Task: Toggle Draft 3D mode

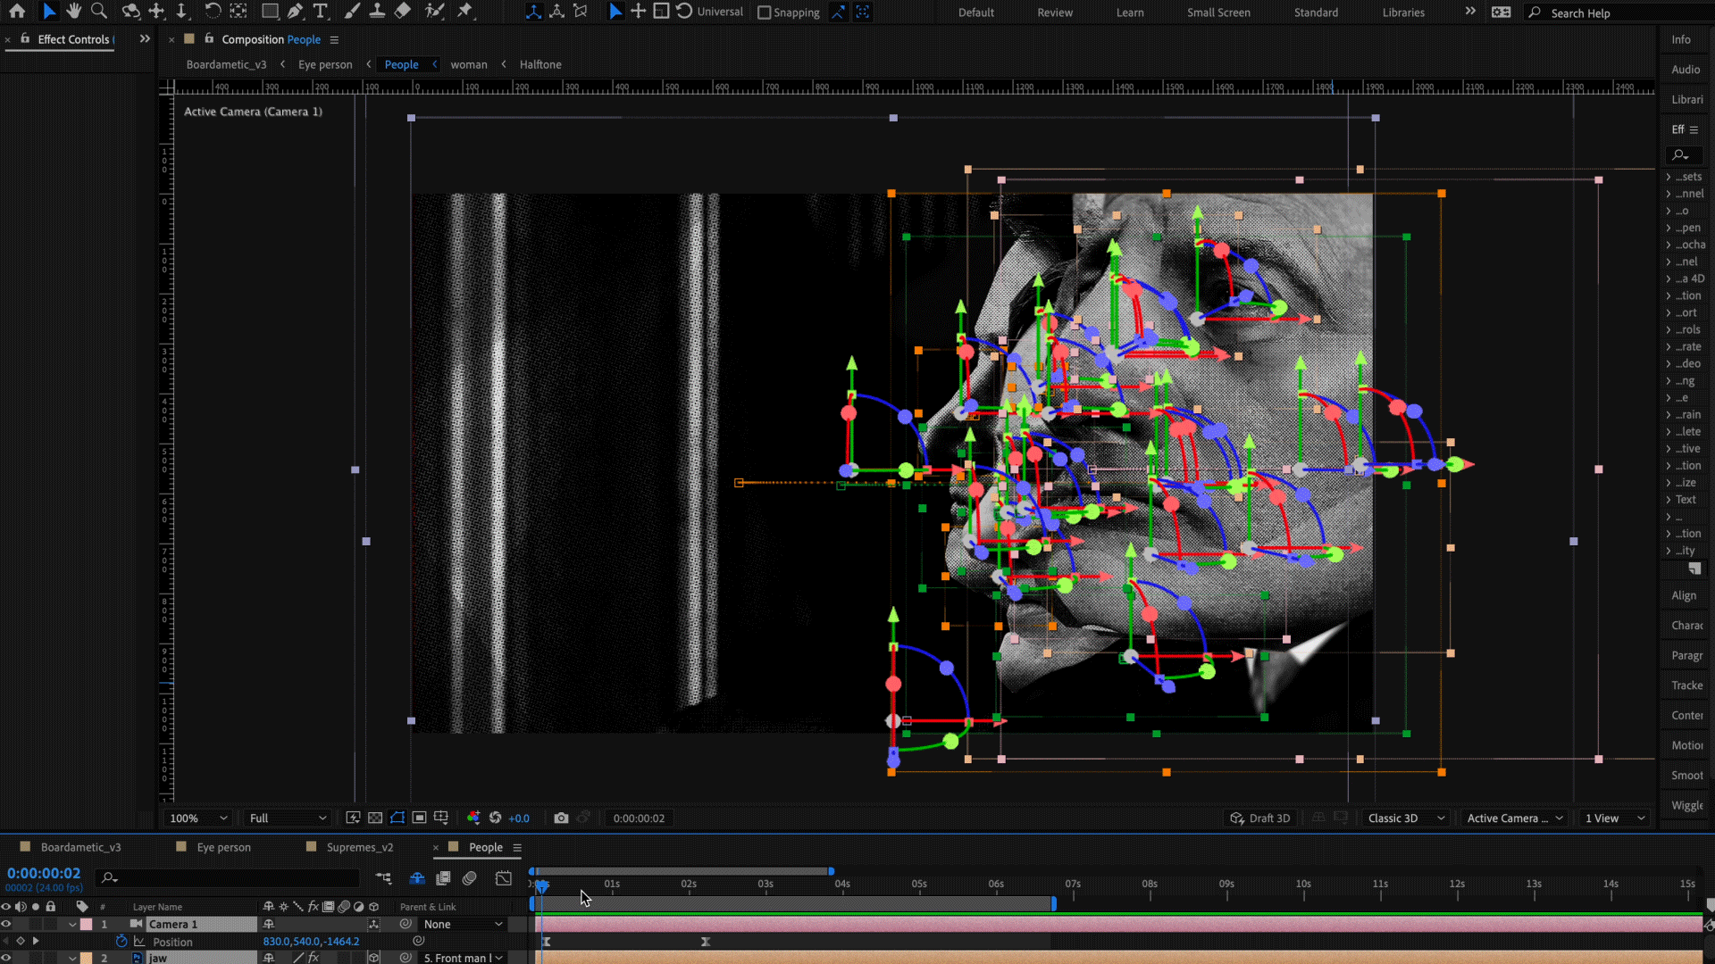Action: click(1260, 818)
